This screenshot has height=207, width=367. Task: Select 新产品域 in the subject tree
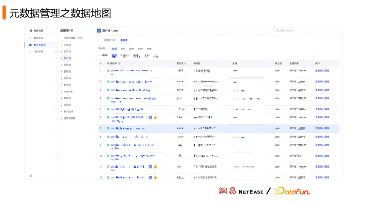click(x=68, y=112)
